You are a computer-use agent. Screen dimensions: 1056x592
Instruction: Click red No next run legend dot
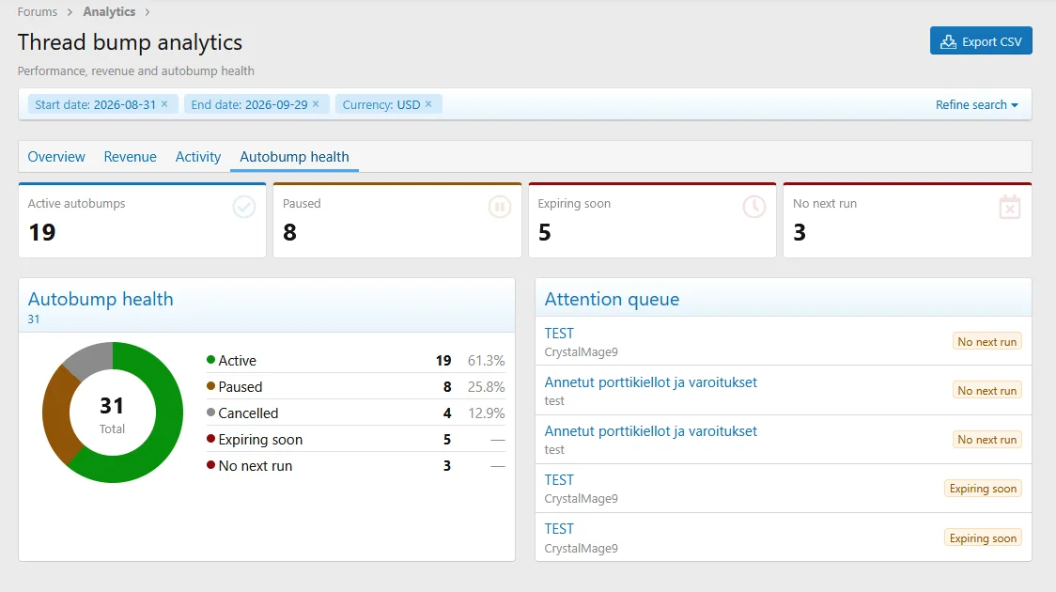click(210, 465)
